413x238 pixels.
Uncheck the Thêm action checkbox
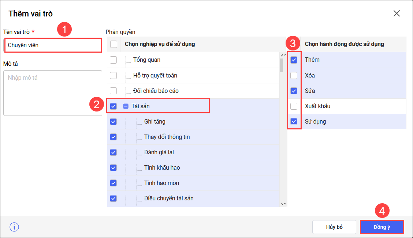point(294,60)
